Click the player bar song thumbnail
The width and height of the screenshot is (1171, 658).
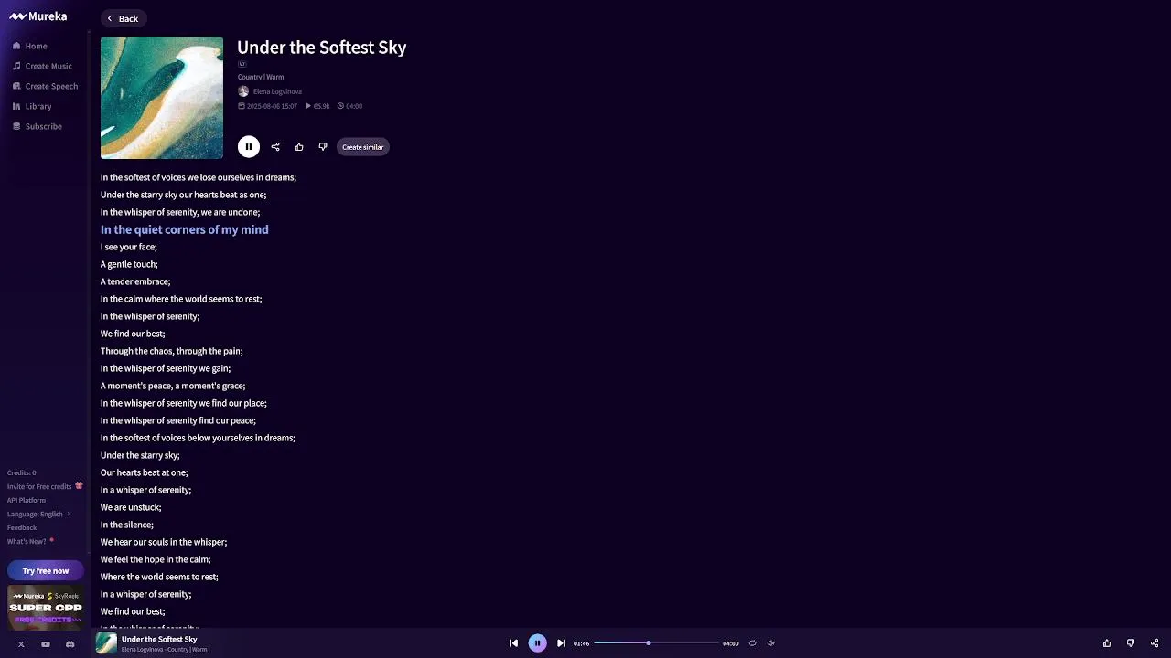(x=107, y=643)
